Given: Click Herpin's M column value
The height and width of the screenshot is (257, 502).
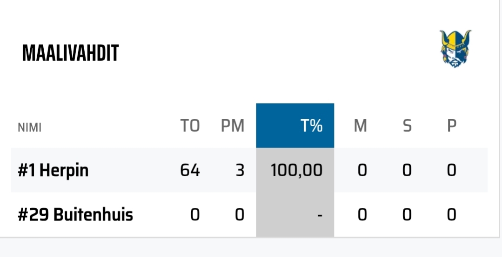Looking at the screenshot, I should [362, 170].
